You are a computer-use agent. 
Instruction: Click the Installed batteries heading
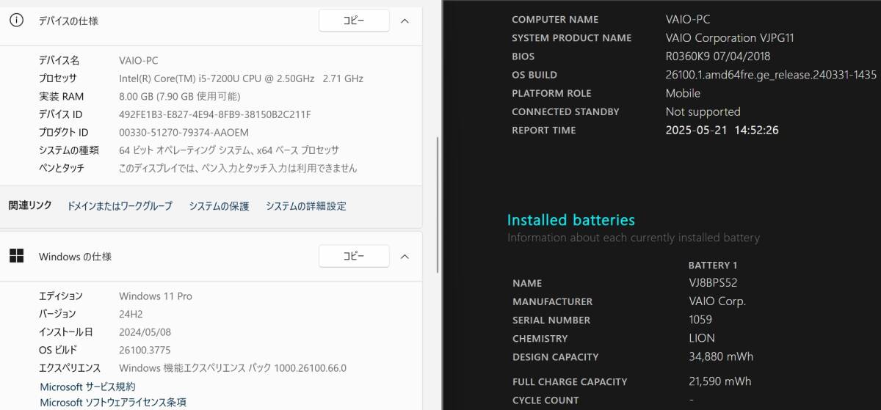tap(571, 220)
